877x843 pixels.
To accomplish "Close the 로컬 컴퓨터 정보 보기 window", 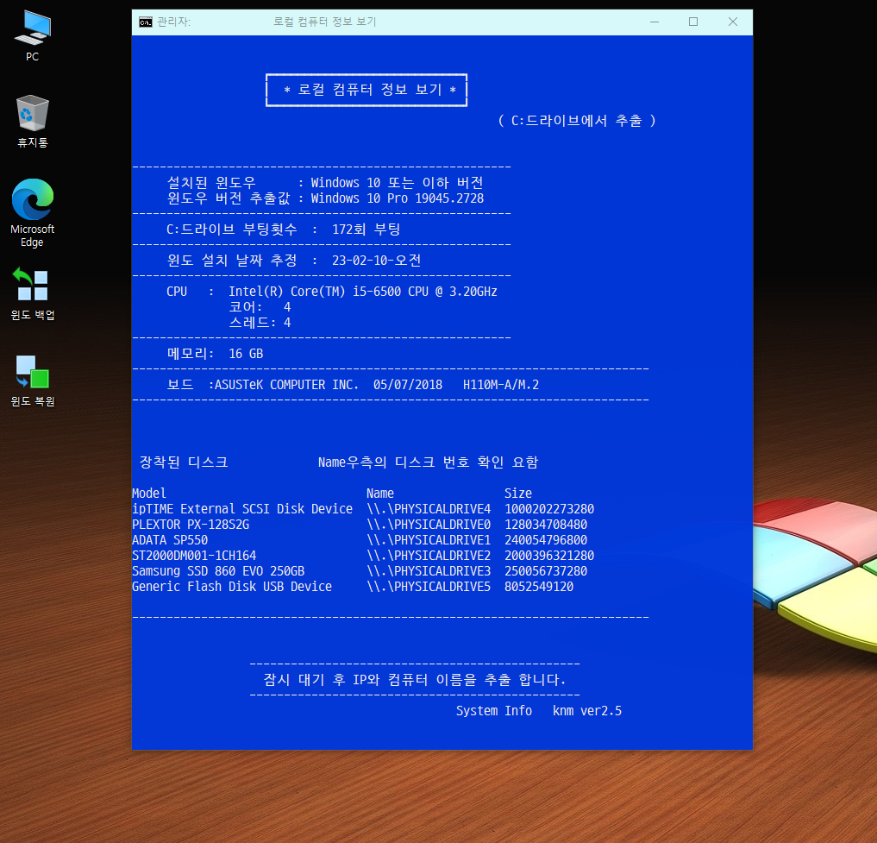I will [733, 22].
